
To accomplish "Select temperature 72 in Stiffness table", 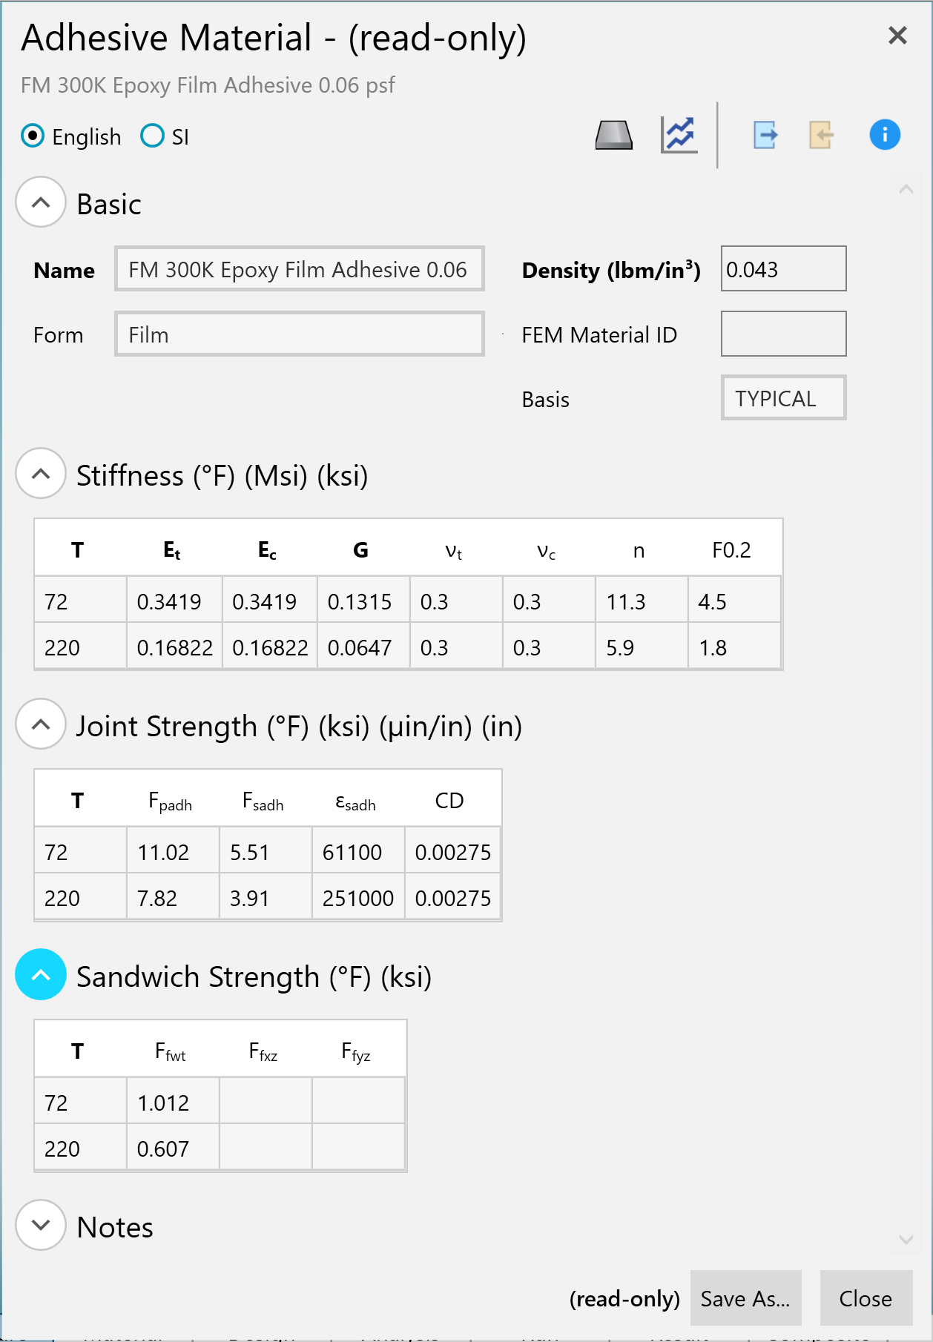I will pos(80,601).
